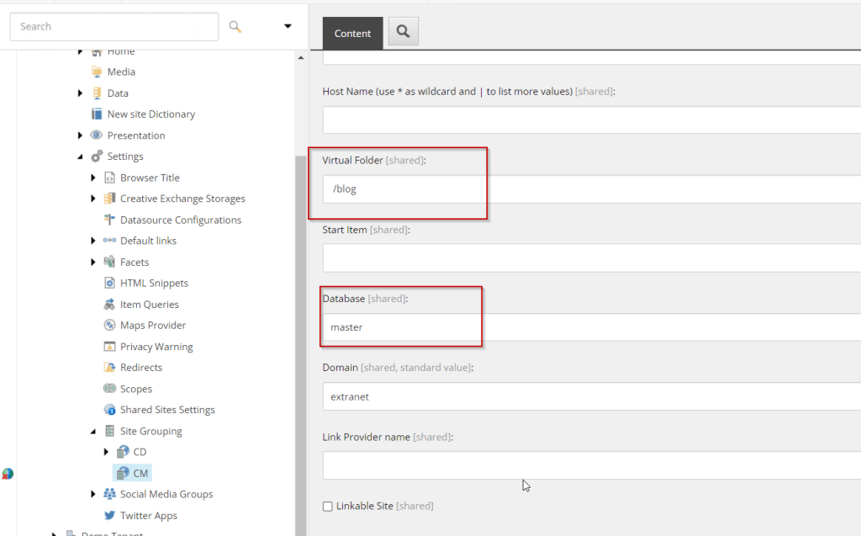Click the HTML Snippets icon
The height and width of the screenshot is (536, 861).
(109, 284)
